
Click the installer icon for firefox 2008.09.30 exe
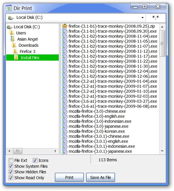click(65, 31)
